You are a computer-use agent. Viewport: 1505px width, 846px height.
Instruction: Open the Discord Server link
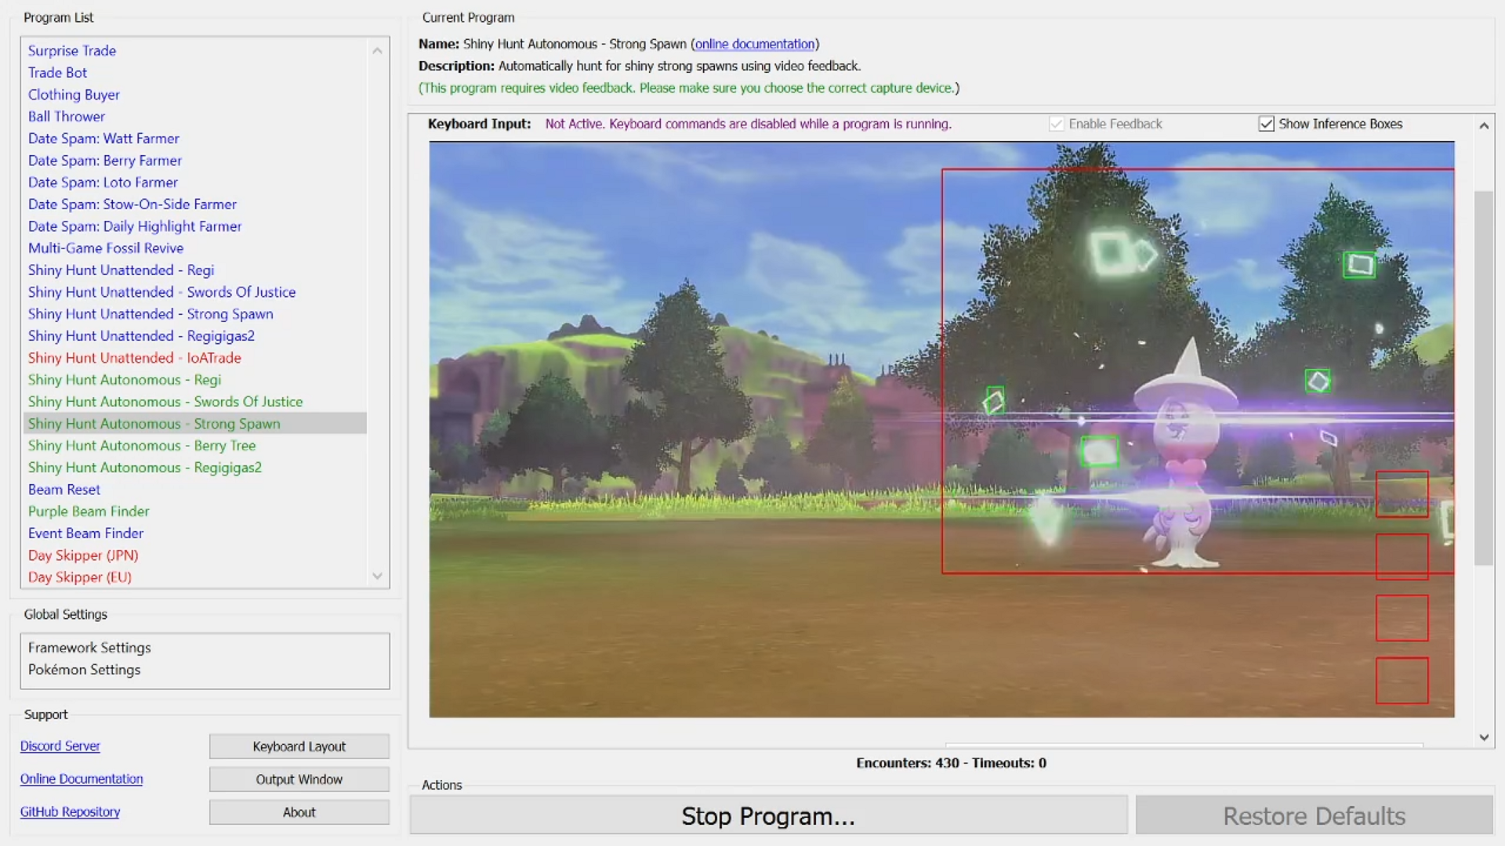coord(60,746)
